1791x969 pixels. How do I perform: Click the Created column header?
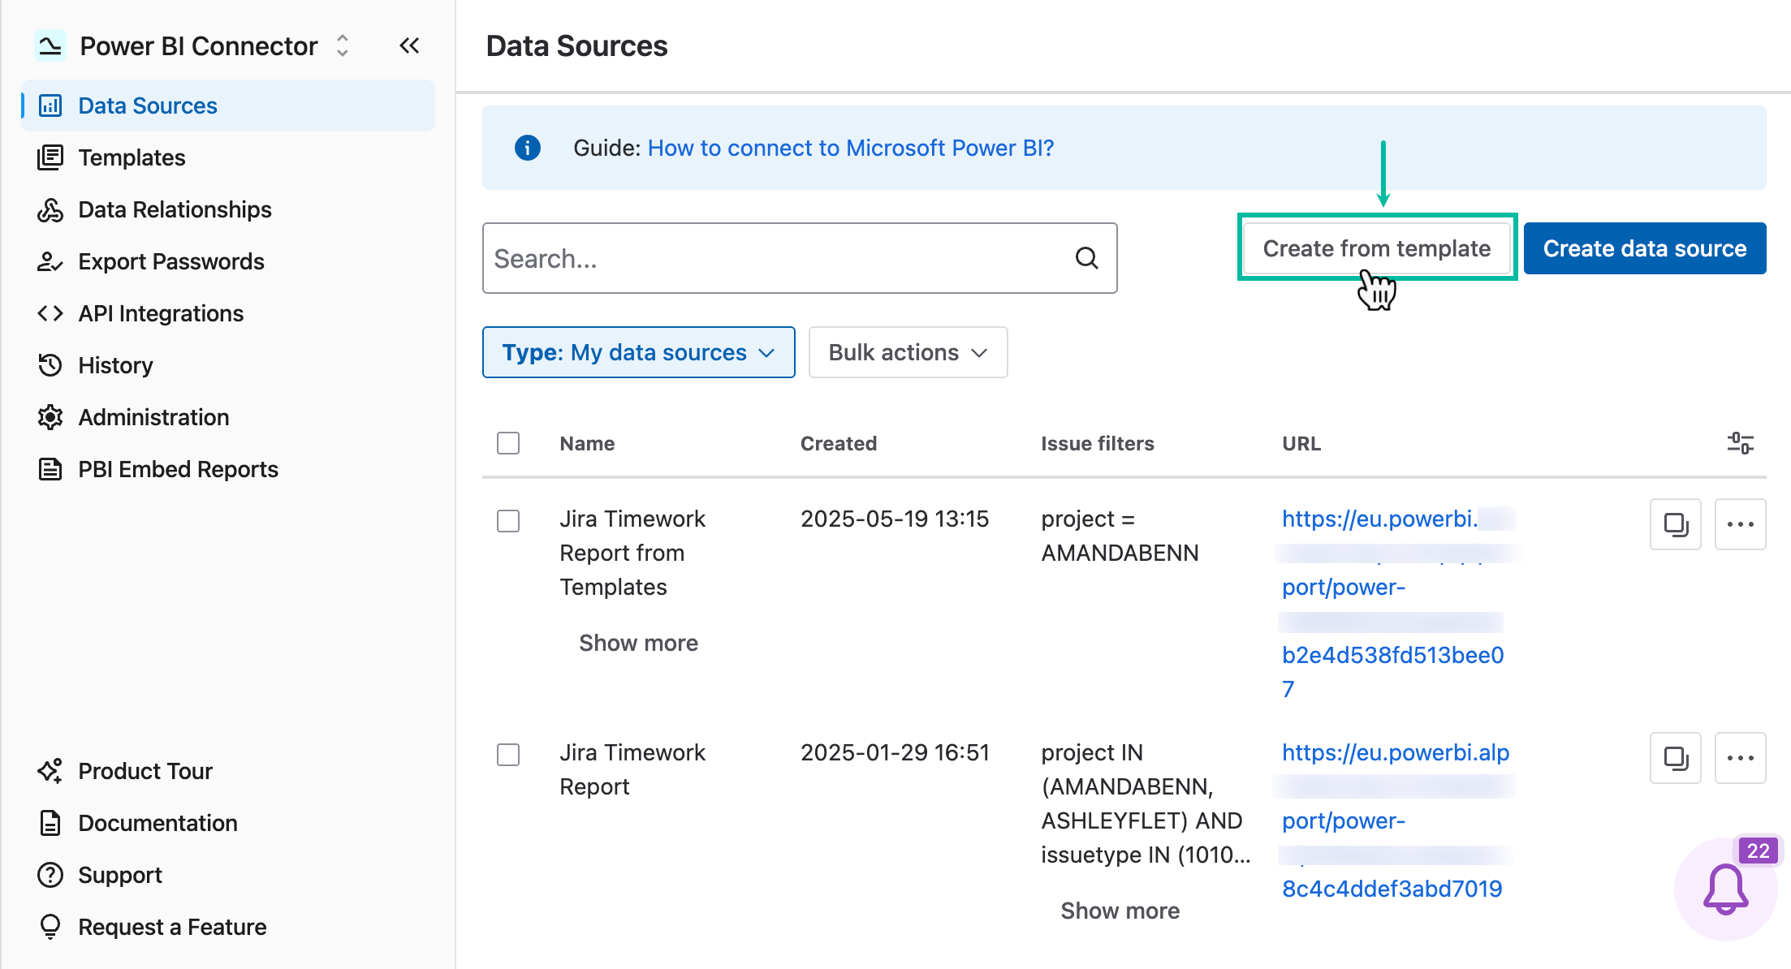pyautogui.click(x=839, y=443)
